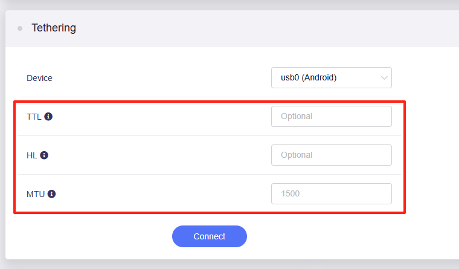Select the usb0 (Android) text in dropdown
Image resolution: width=459 pixels, height=269 pixels.
(309, 77)
